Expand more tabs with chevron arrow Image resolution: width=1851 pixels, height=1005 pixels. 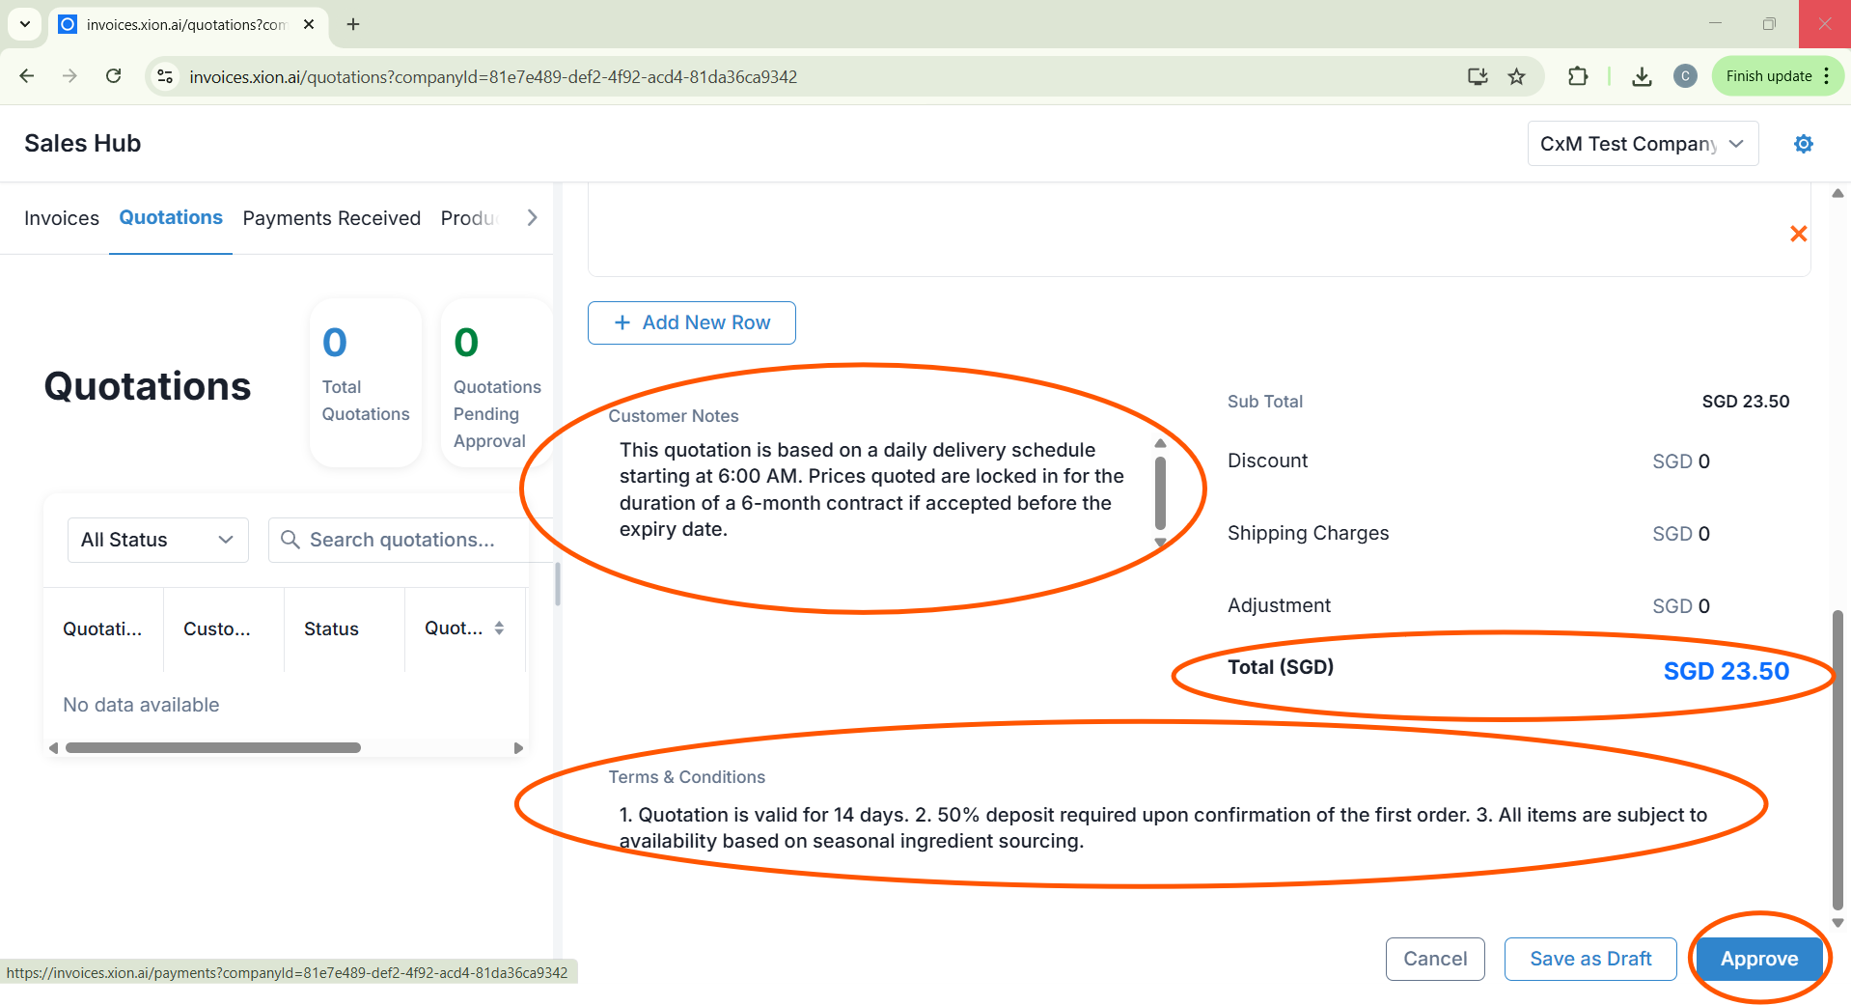532,218
